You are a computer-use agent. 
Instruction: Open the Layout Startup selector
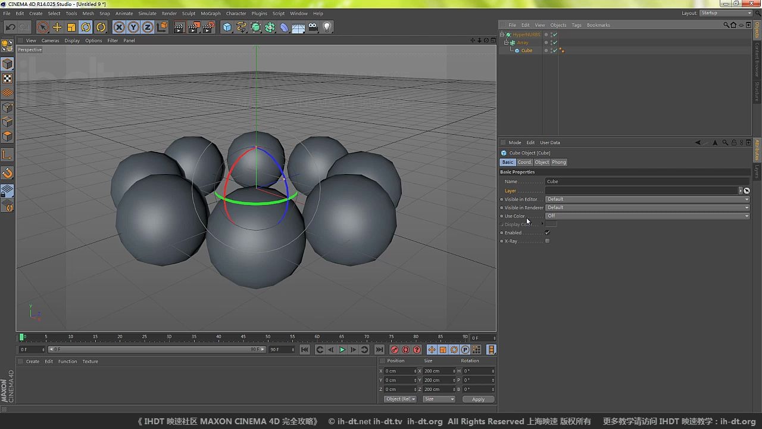tap(725, 13)
